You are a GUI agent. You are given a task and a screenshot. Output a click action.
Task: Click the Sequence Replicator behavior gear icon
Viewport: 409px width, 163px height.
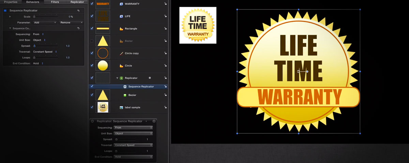pos(125,87)
